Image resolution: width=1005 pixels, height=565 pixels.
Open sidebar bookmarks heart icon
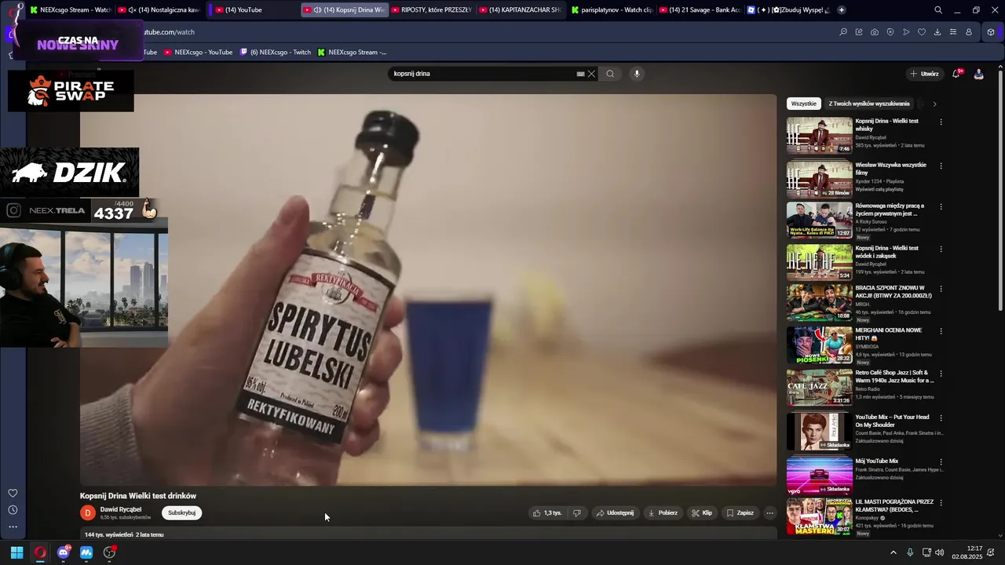13,493
